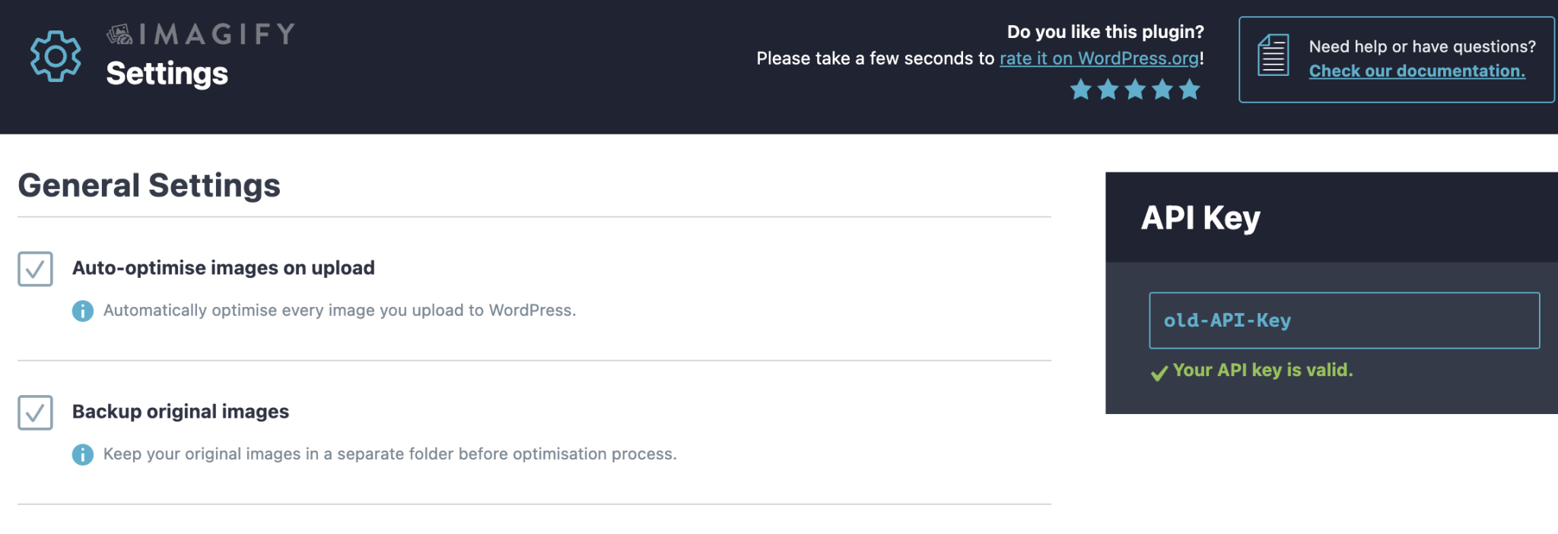Screen dimensions: 1558x534
Task: Click the General Settings heading
Action: point(149,185)
